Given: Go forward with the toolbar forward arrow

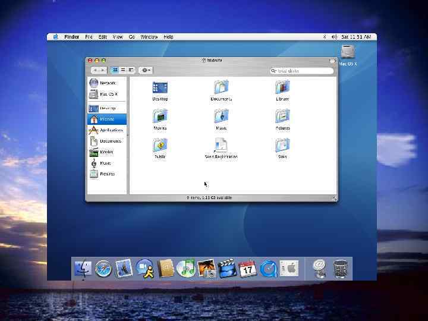Looking at the screenshot, I should pyautogui.click(x=103, y=70).
